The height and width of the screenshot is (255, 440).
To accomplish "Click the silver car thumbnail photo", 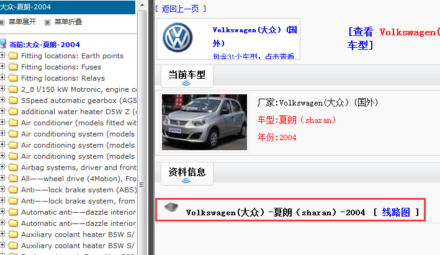I will pos(204,122).
